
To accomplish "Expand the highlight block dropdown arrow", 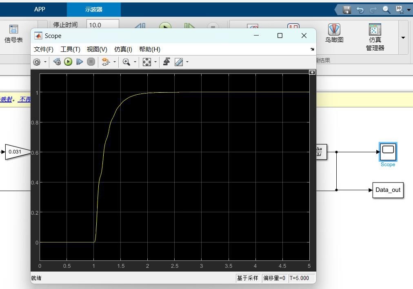I will pos(115,62).
